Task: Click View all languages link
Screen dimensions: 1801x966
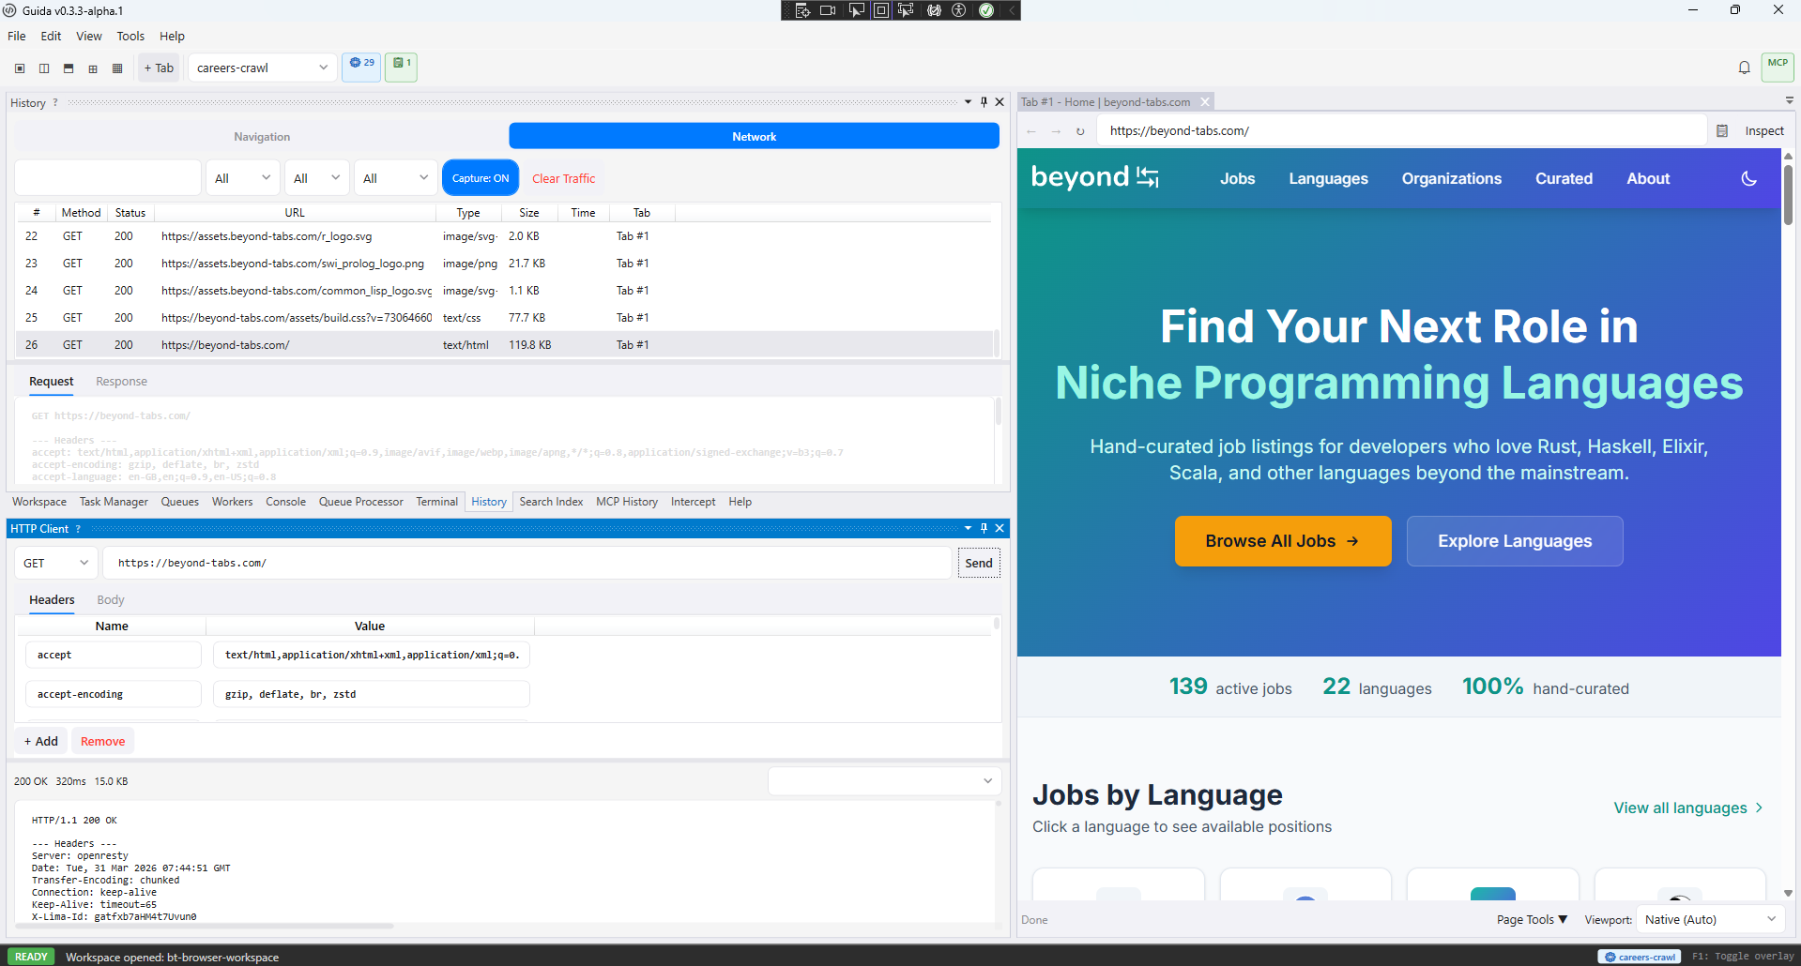Action: coord(1687,808)
